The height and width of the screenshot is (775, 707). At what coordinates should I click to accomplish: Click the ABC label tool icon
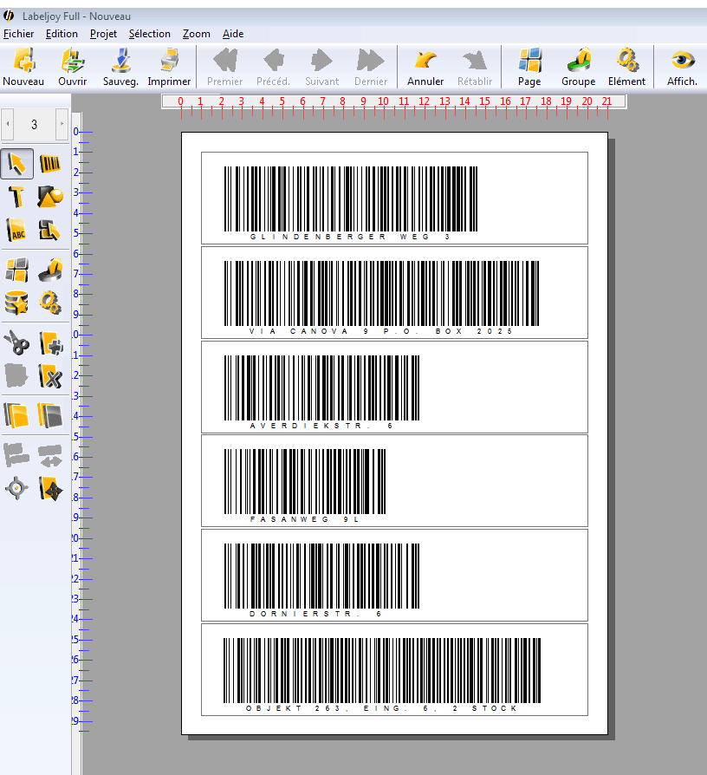pos(17,231)
